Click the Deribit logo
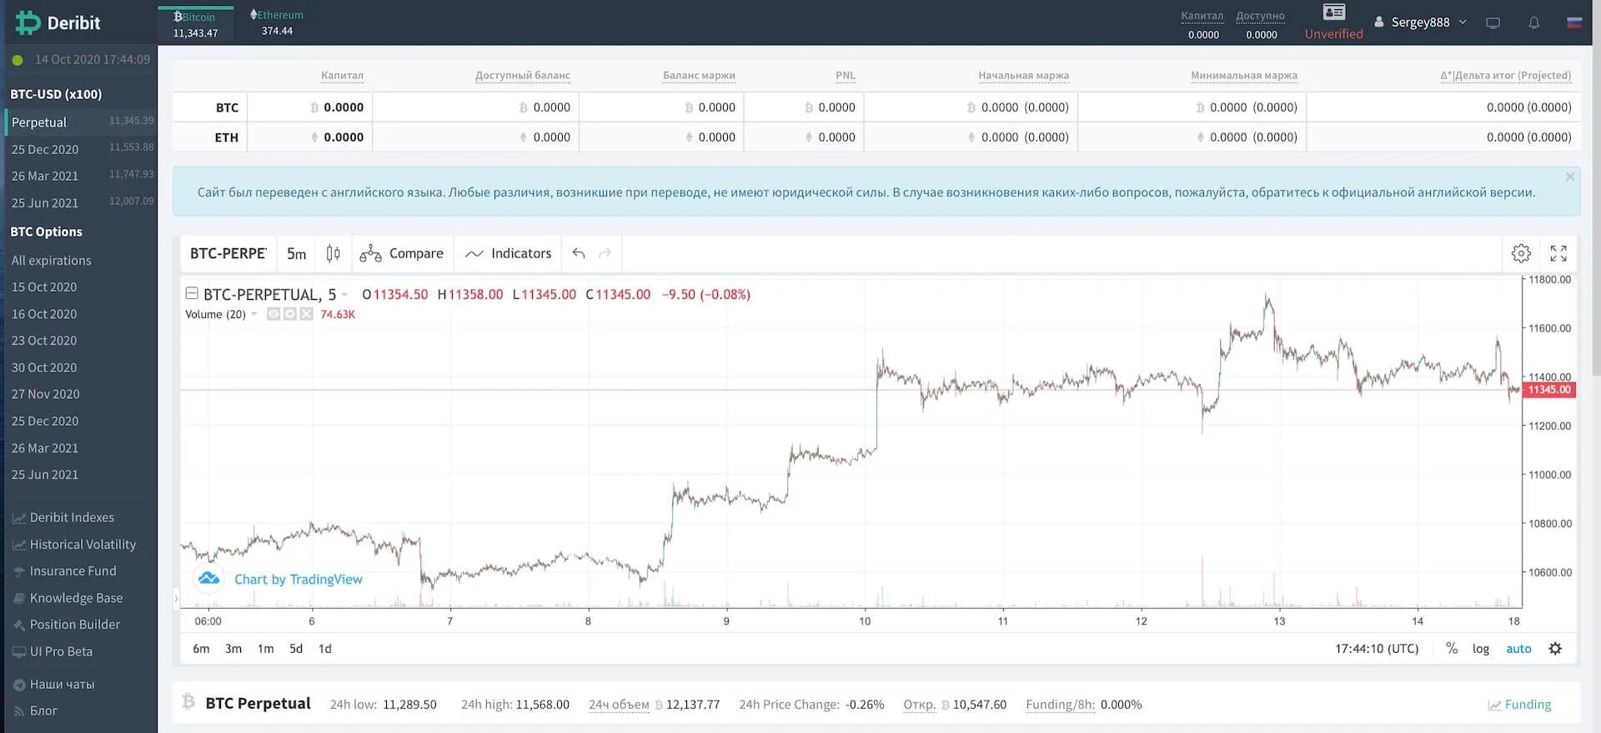The height and width of the screenshot is (733, 1601). pos(58,23)
